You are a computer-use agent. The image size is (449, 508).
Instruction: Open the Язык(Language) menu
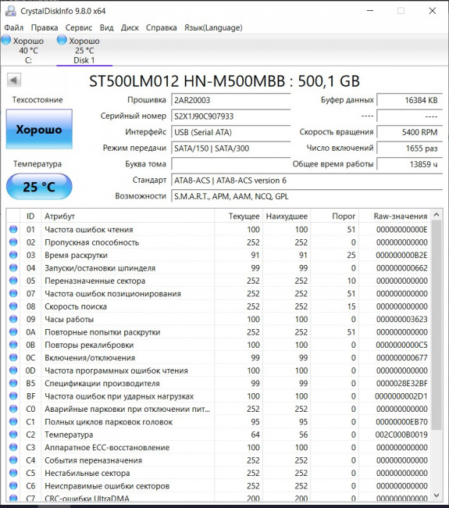[213, 28]
